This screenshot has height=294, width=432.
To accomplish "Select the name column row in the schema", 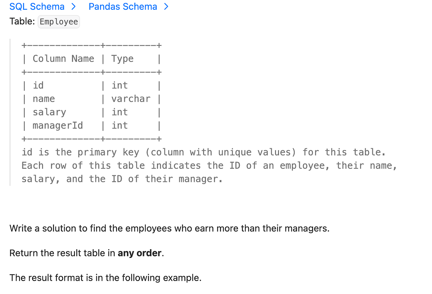I will click(x=44, y=99).
